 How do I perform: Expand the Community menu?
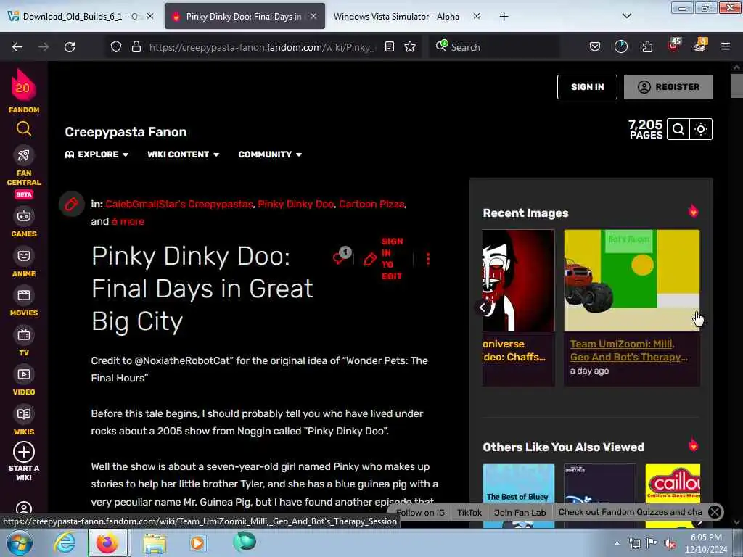[x=270, y=154]
